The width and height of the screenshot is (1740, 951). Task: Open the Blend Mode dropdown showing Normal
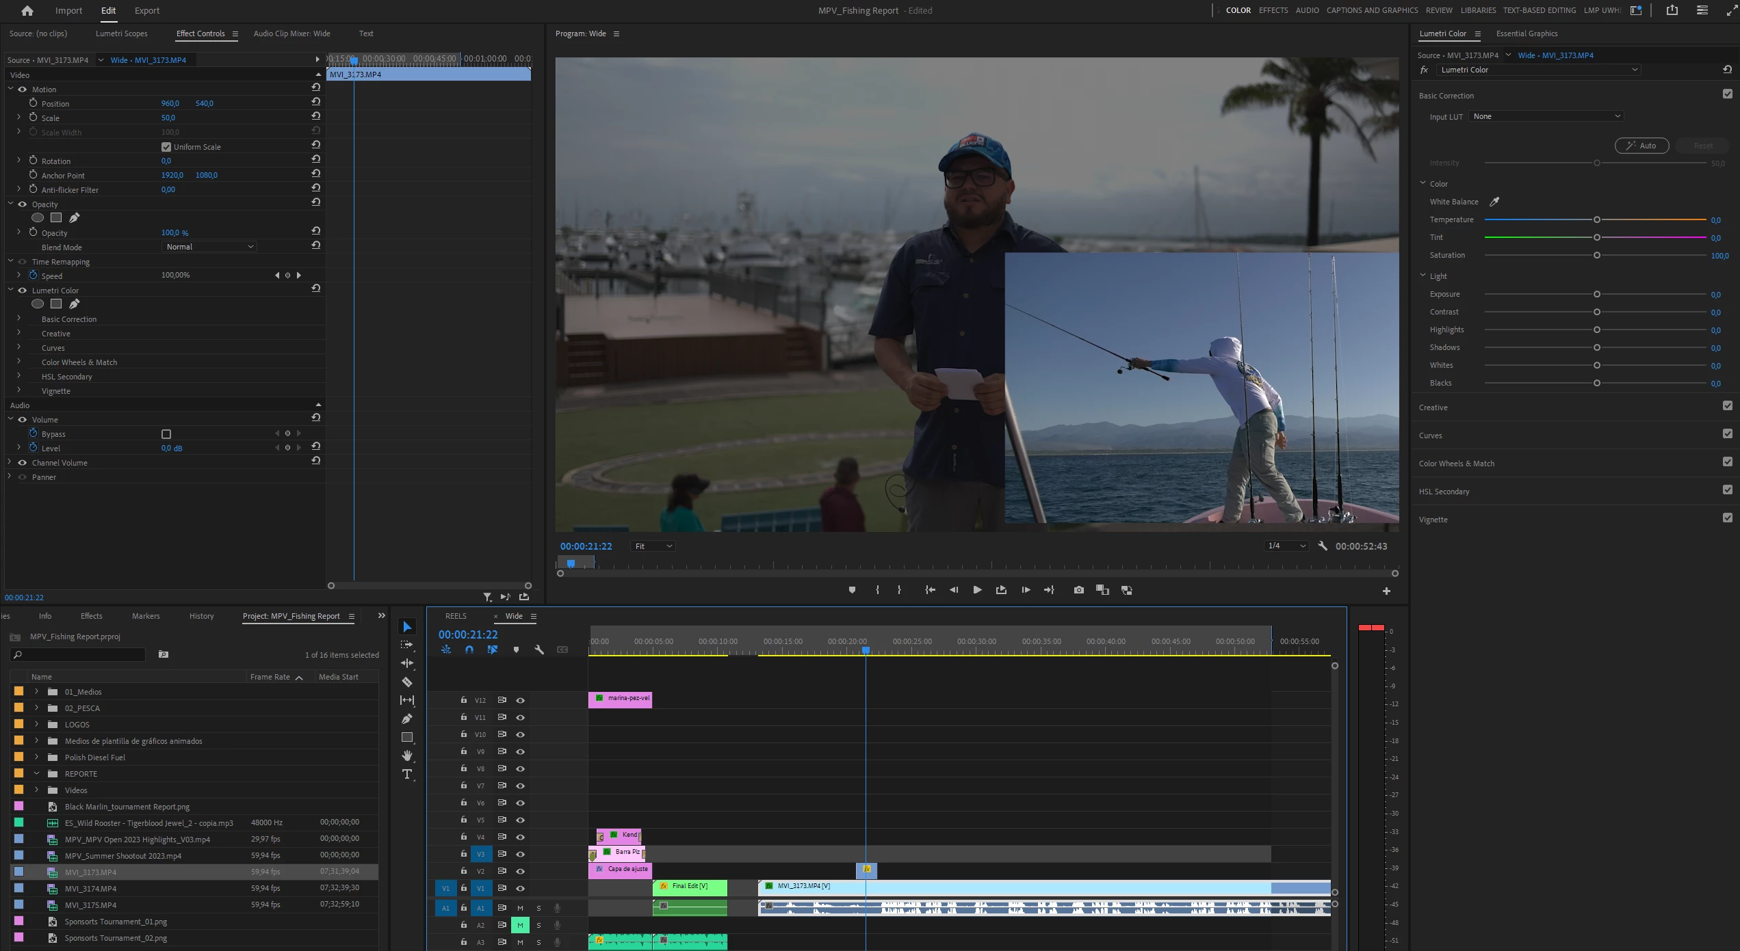click(209, 247)
